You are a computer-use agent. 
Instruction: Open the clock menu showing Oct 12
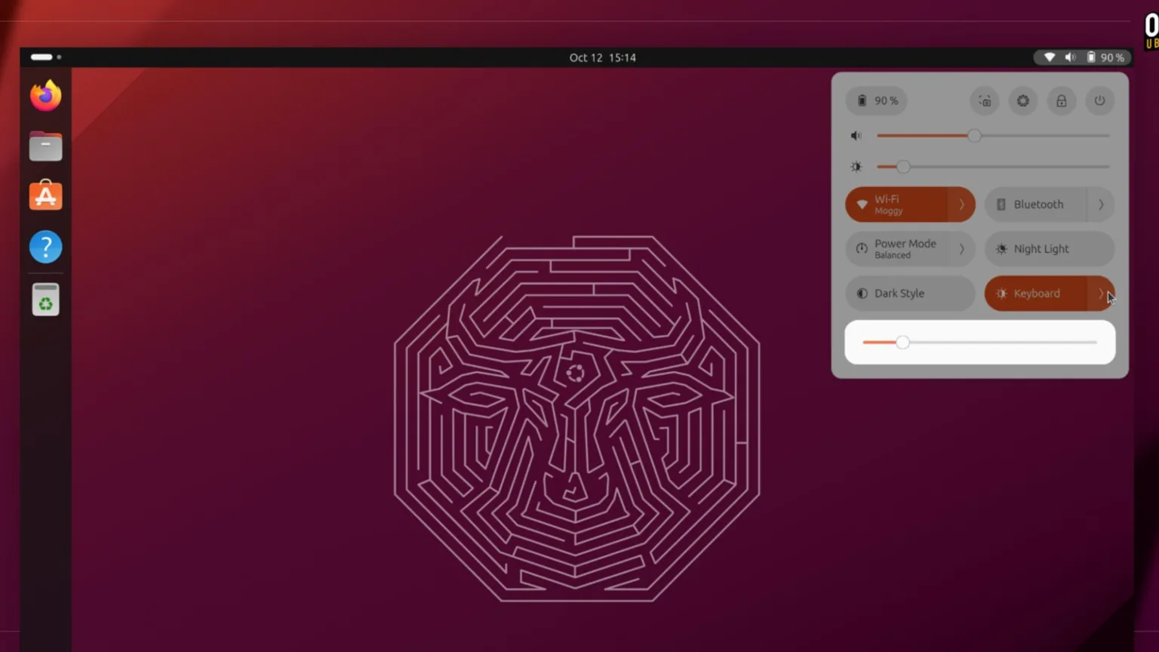(603, 57)
